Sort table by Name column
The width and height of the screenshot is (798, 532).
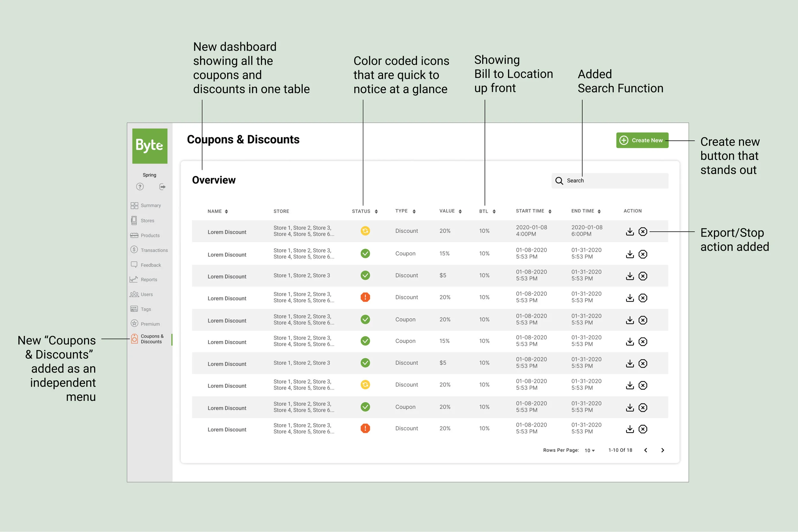coord(226,211)
